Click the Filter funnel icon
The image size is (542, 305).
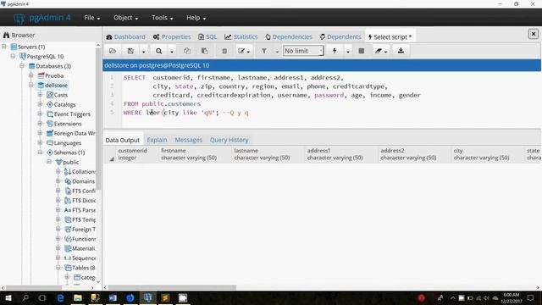(x=263, y=51)
